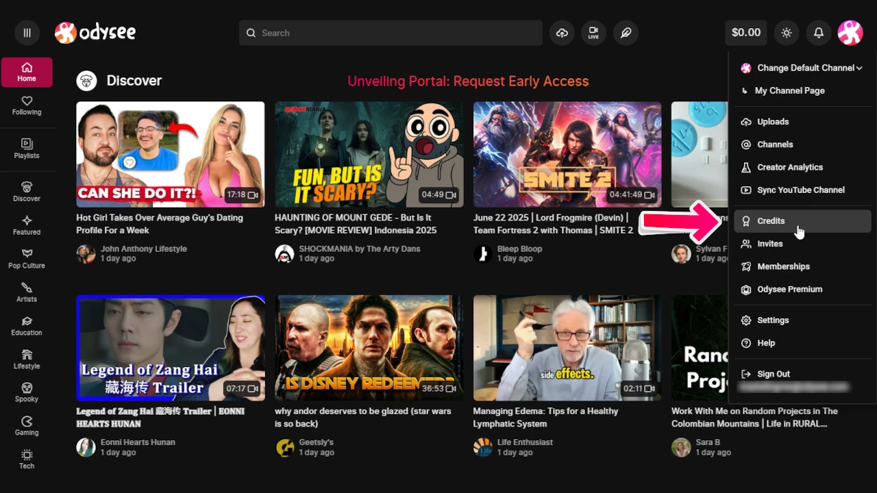Click the profile avatar icon
The width and height of the screenshot is (877, 493).
(x=850, y=33)
